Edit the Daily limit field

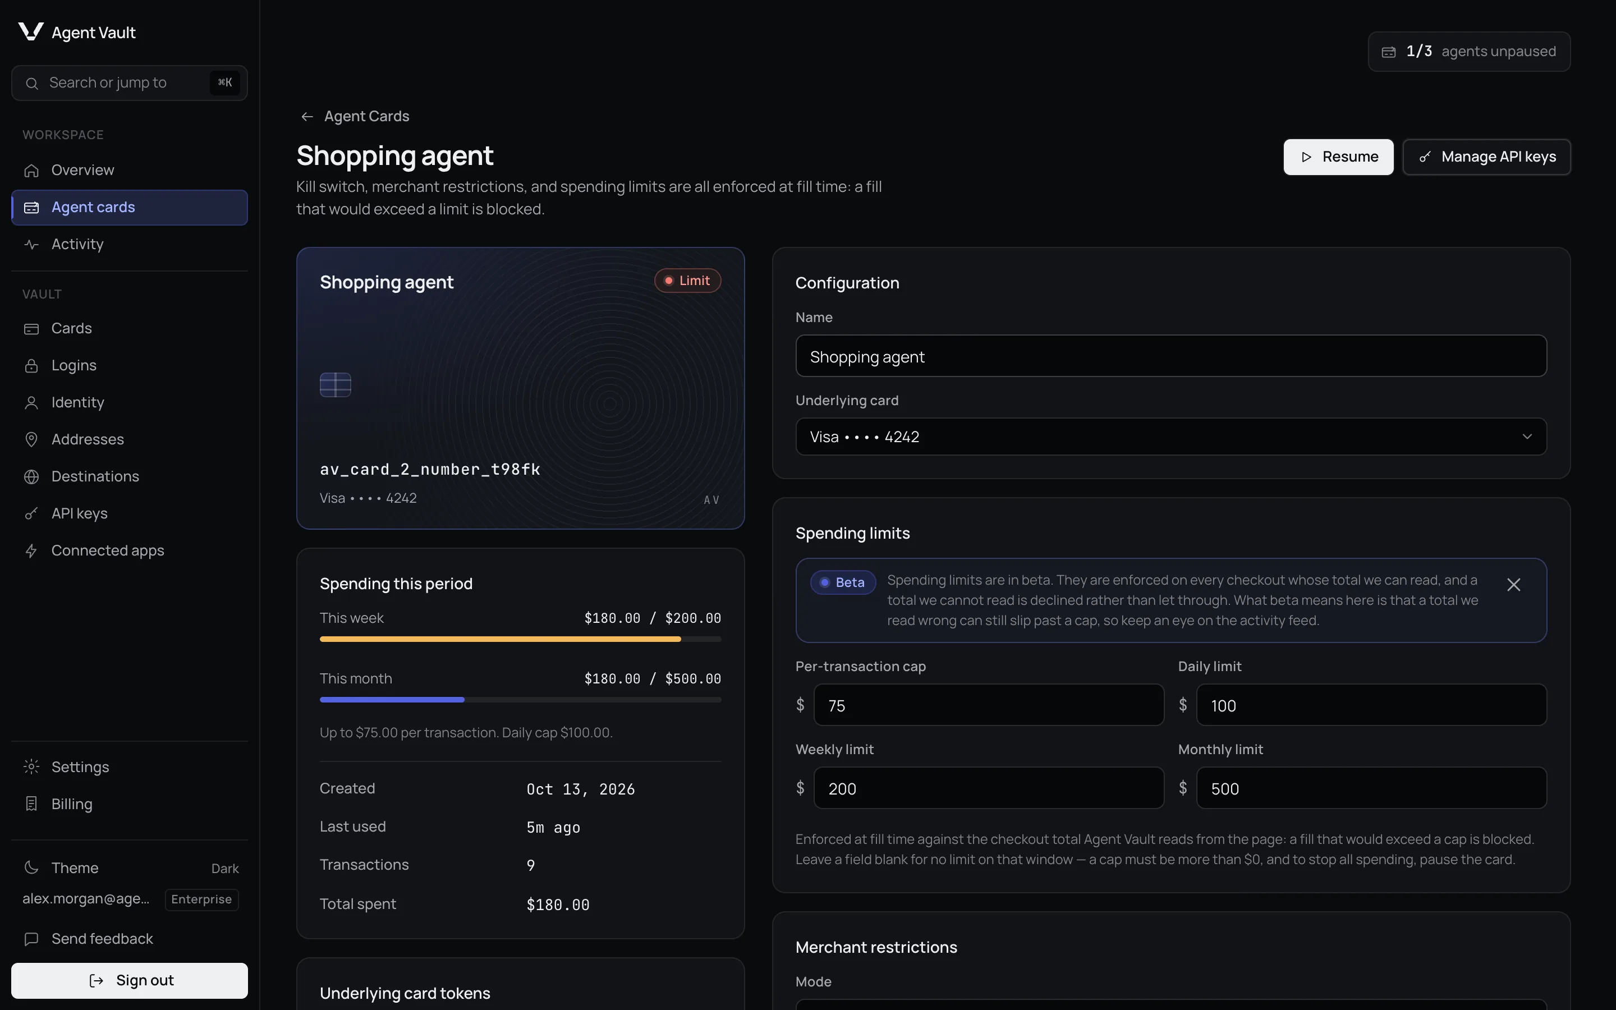1371,705
